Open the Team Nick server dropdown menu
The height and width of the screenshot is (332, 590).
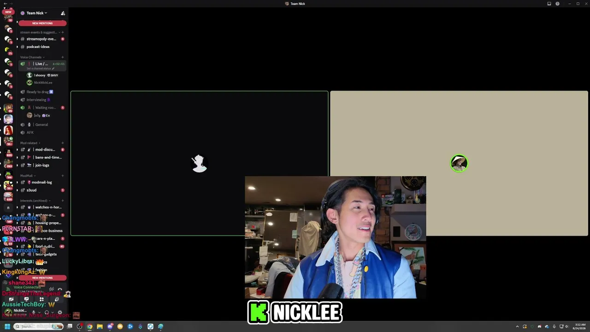(x=37, y=13)
